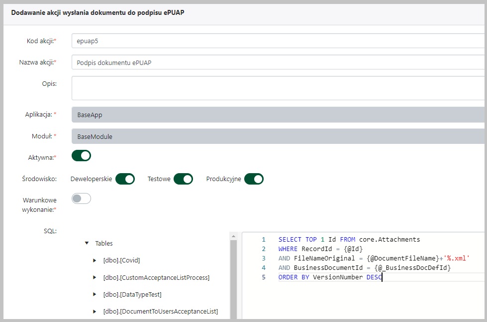Expand the [dbo].[CustomAcceptanceListProcess] arrow
The height and width of the screenshot is (322, 487).
(95, 277)
